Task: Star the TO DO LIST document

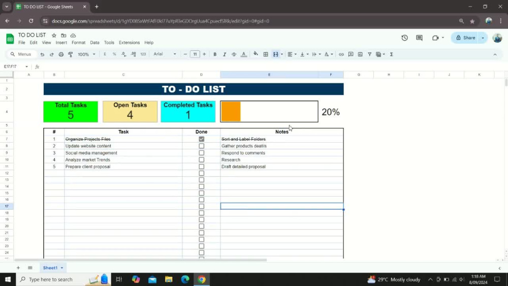Action: (x=54, y=35)
